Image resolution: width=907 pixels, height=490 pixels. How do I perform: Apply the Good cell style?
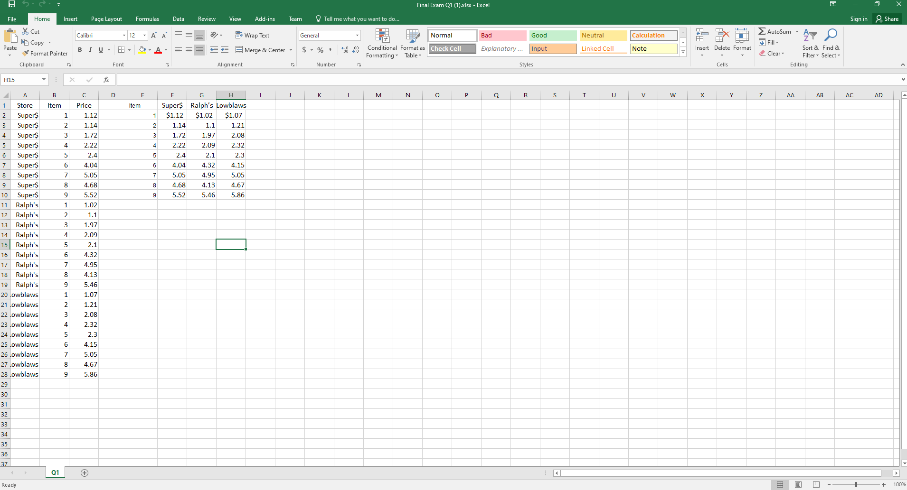click(x=553, y=36)
